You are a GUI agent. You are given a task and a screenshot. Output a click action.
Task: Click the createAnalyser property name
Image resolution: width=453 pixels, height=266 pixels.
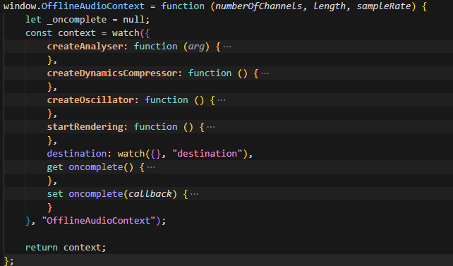85,47
